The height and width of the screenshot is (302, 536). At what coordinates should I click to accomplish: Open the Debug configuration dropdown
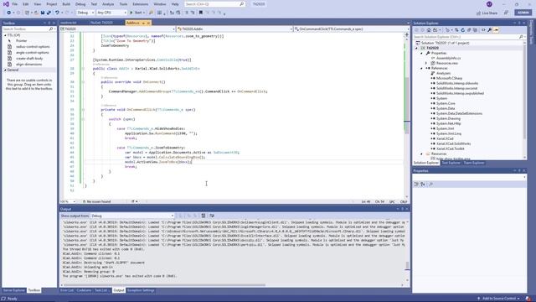coord(85,13)
